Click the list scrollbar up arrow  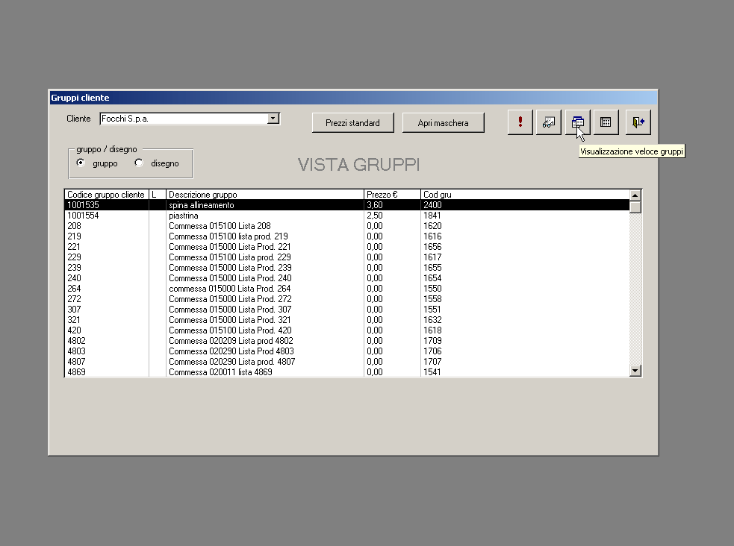[x=635, y=195]
